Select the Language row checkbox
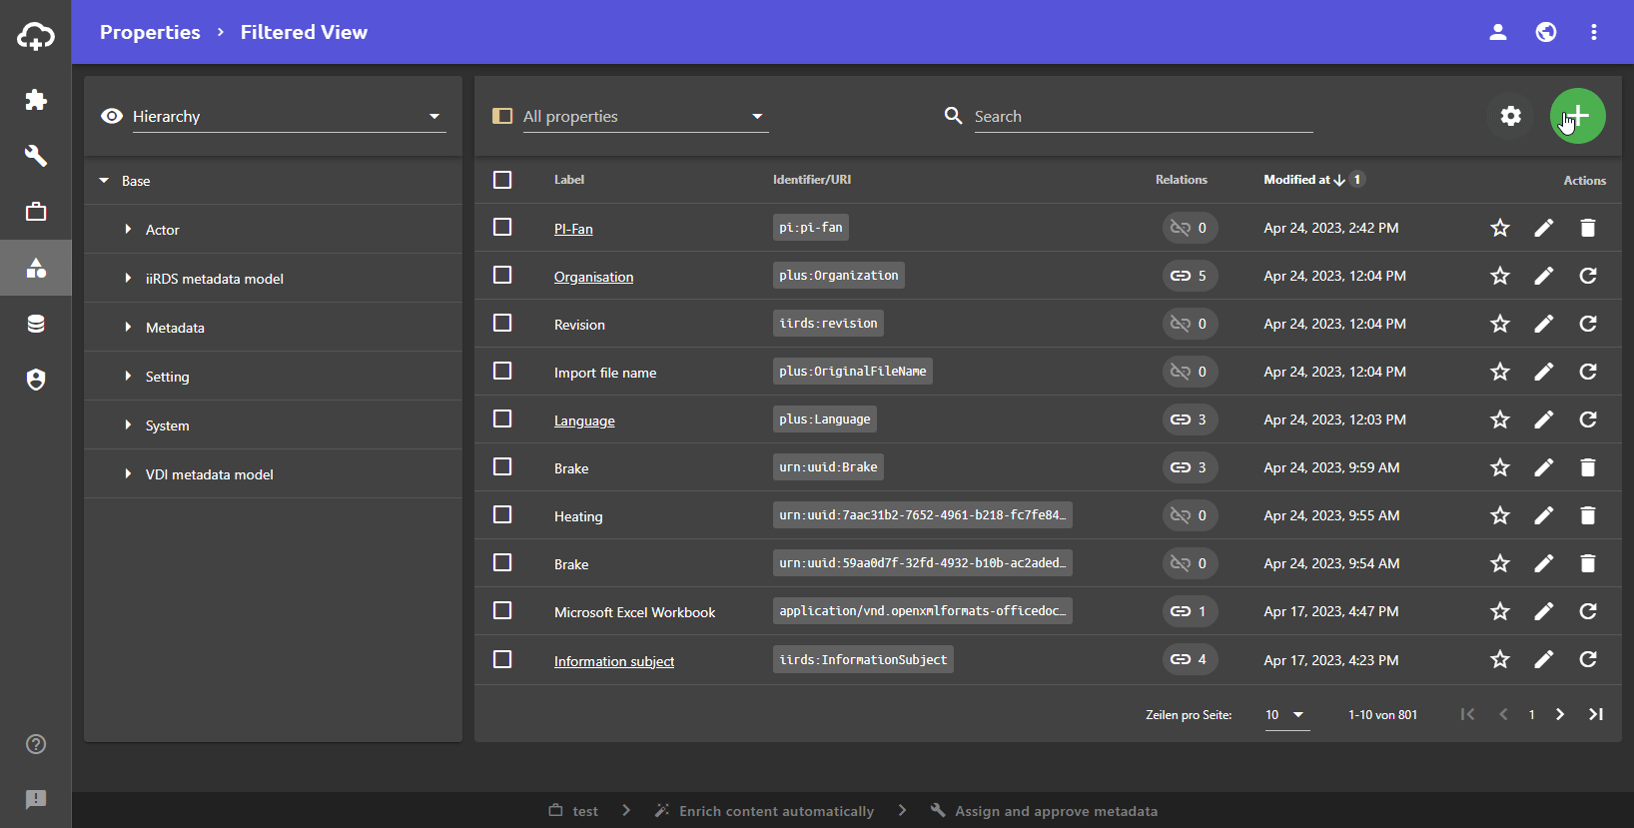Viewport: 1634px width, 828px height. [502, 418]
